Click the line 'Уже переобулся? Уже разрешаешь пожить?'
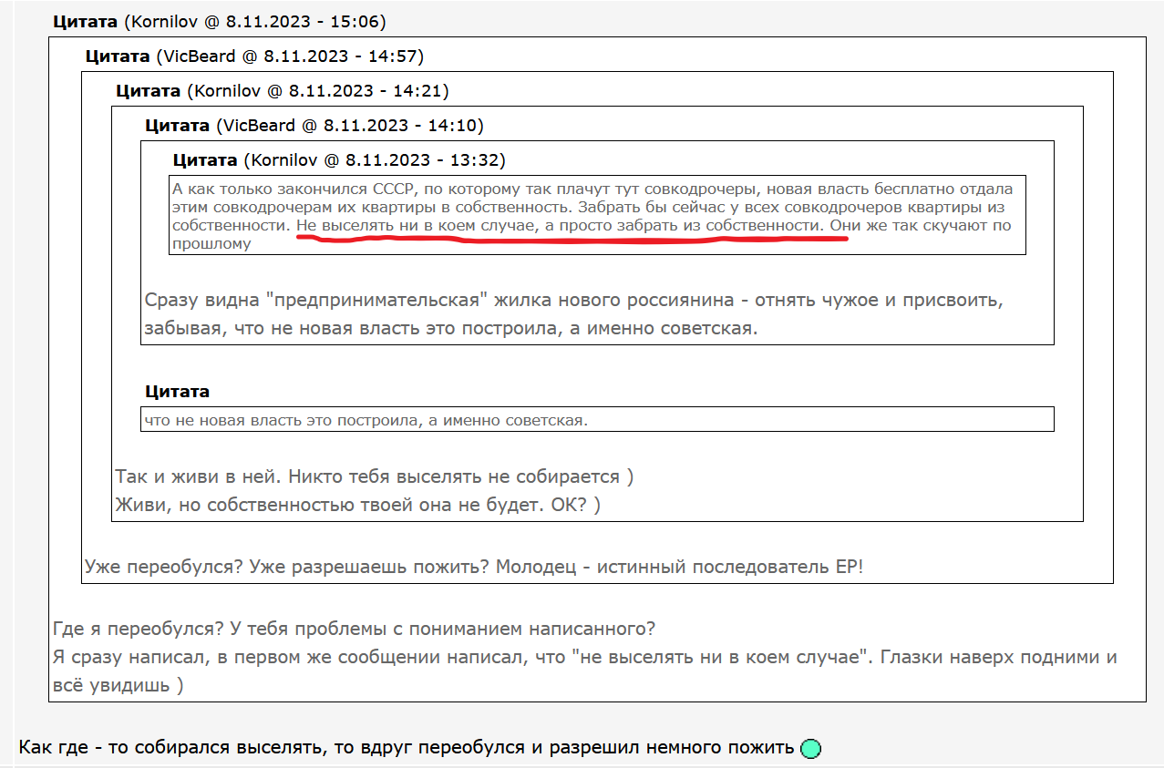This screenshot has width=1164, height=768. pos(474,567)
